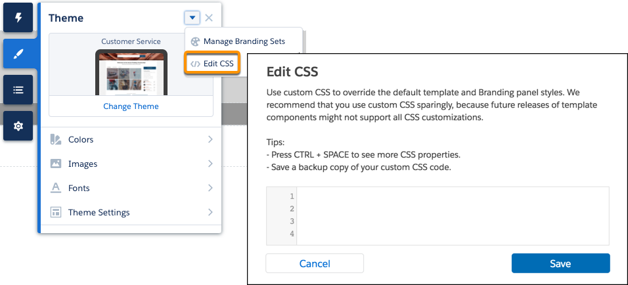Click the Images picture icon
628x285 pixels.
56,164
